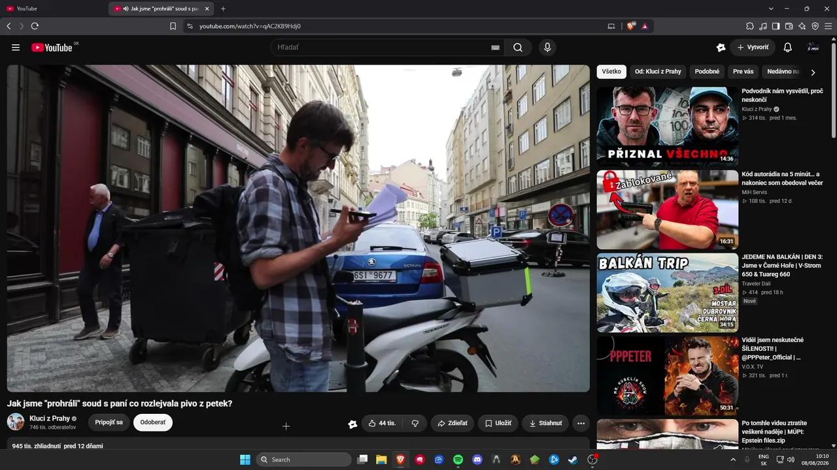Click the Pripojiť sa button
Screen dimensions: 837x470
(x=109, y=422)
